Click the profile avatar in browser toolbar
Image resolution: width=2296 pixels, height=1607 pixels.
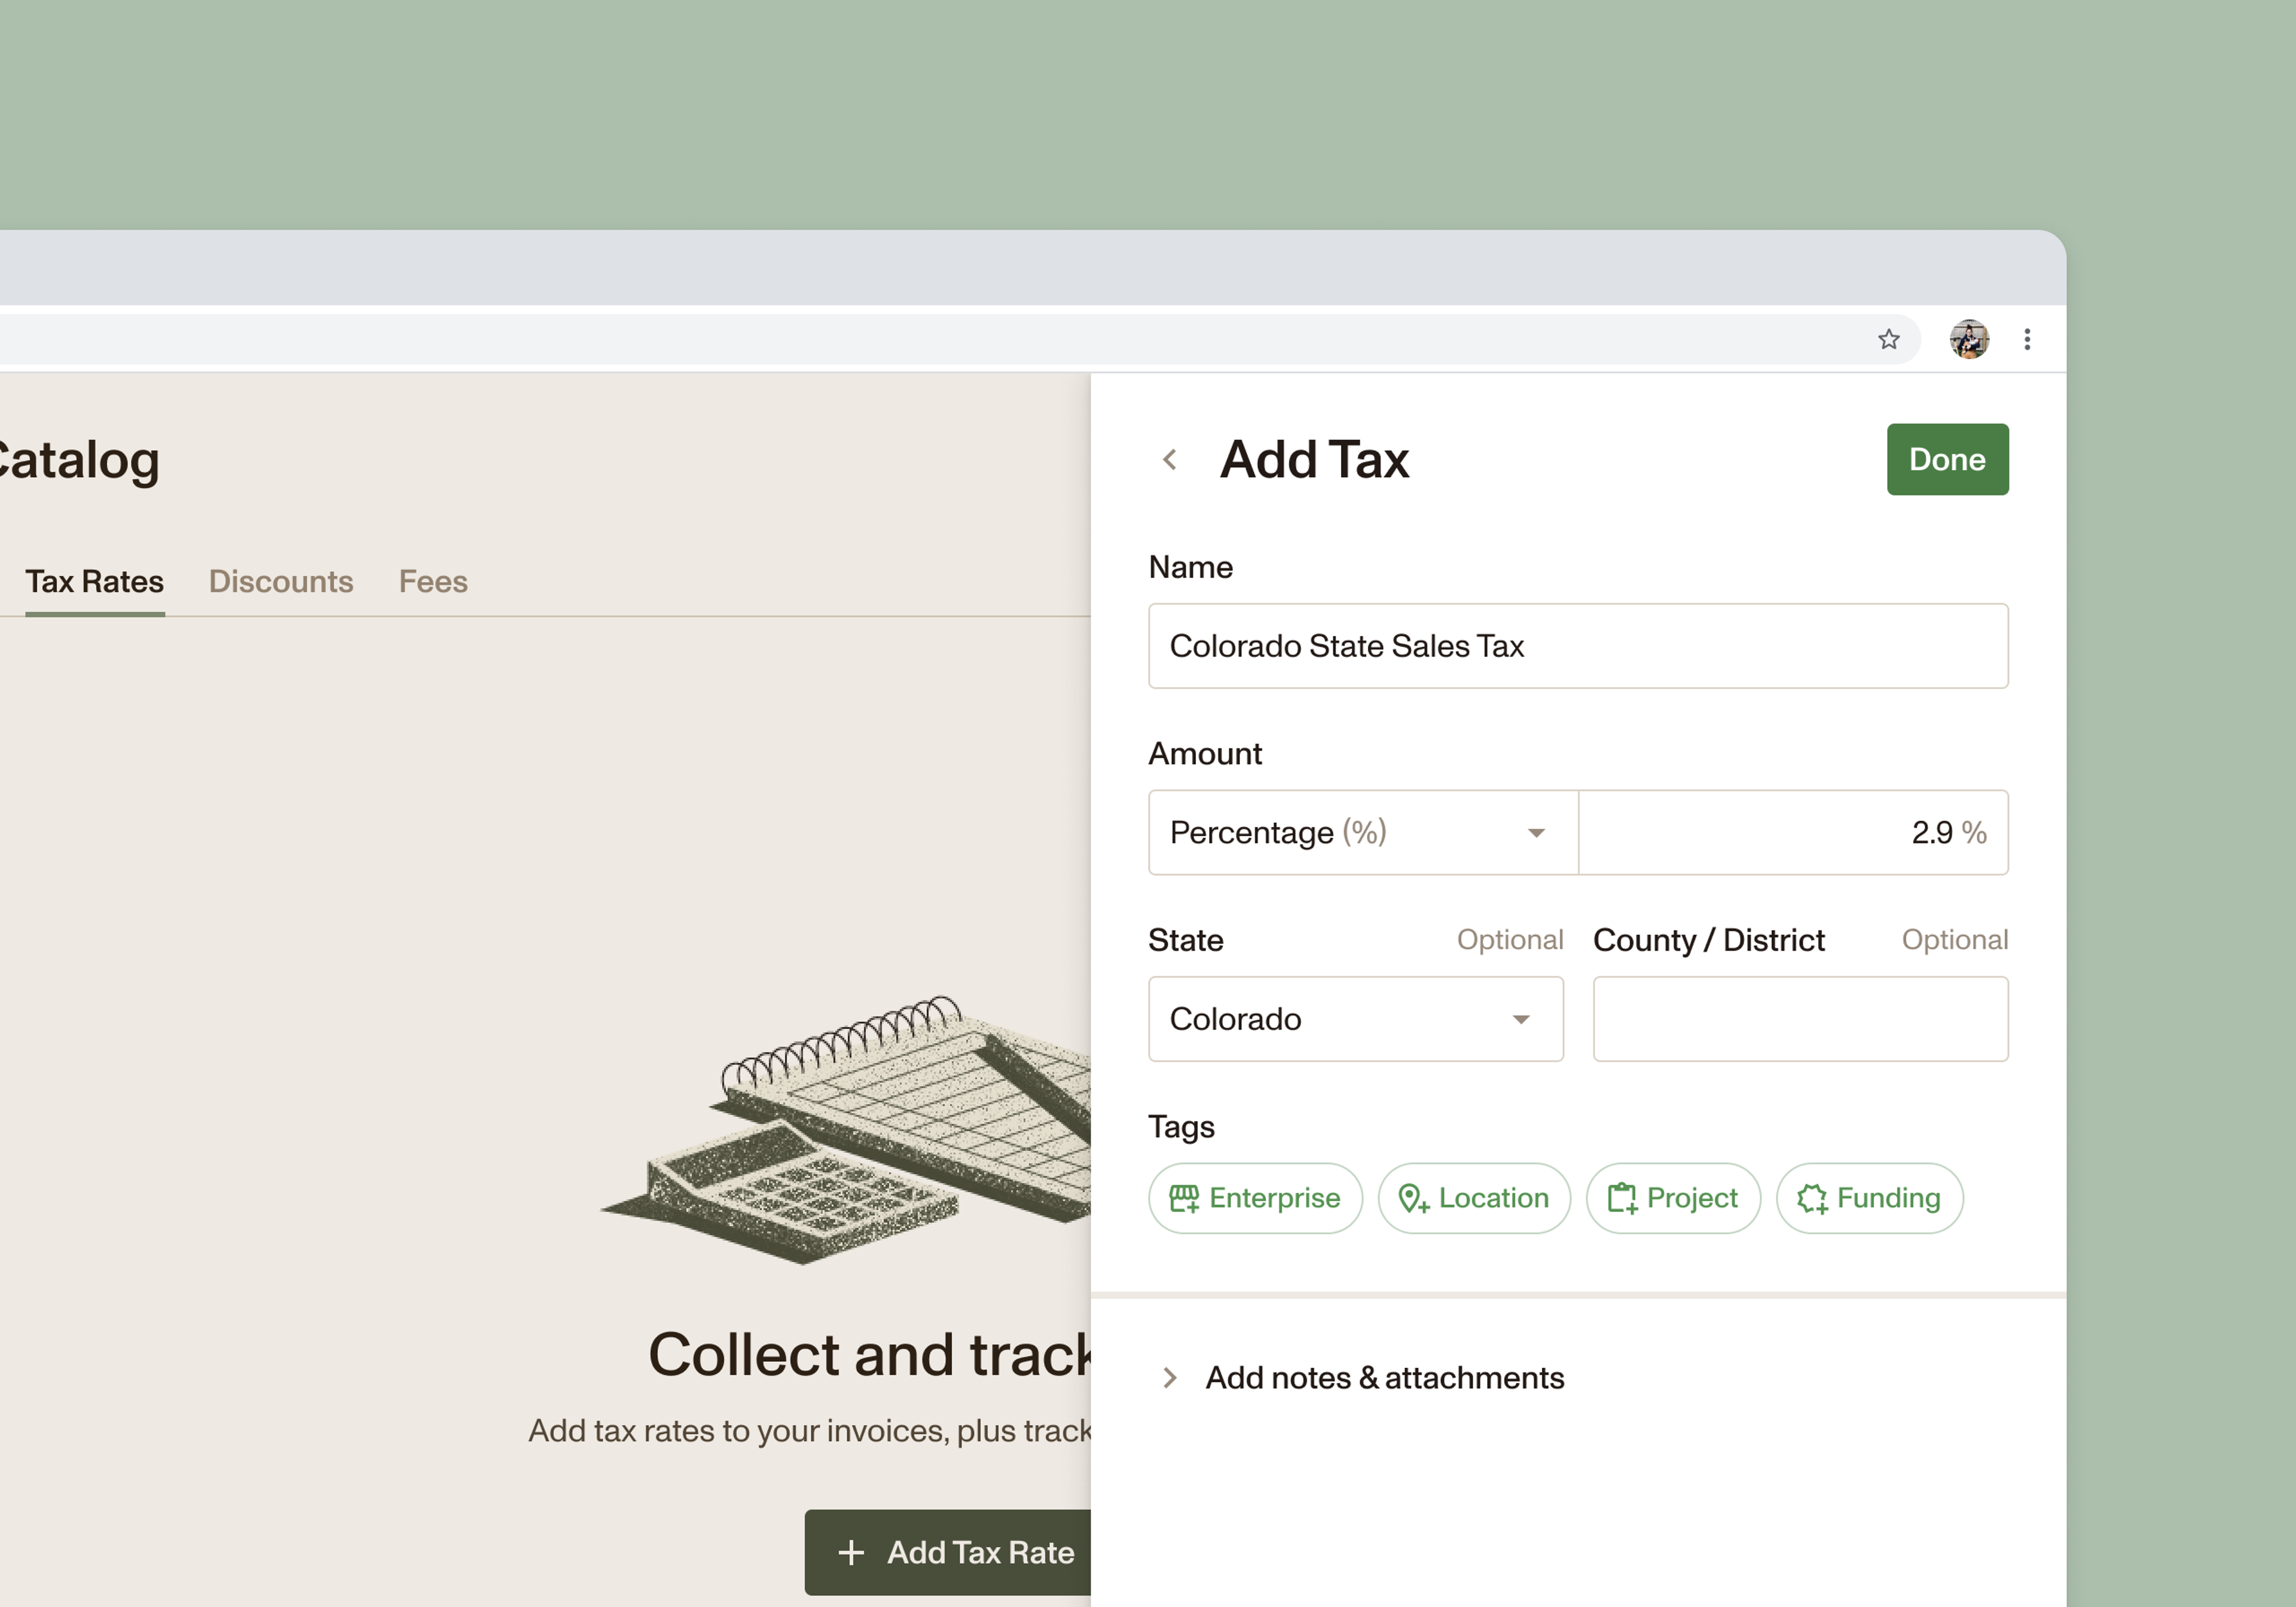1968,340
